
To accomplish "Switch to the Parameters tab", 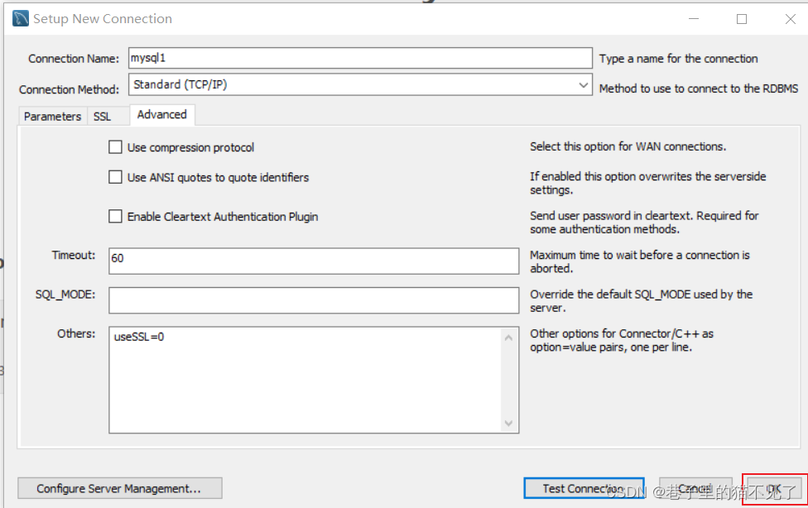I will 52,117.
